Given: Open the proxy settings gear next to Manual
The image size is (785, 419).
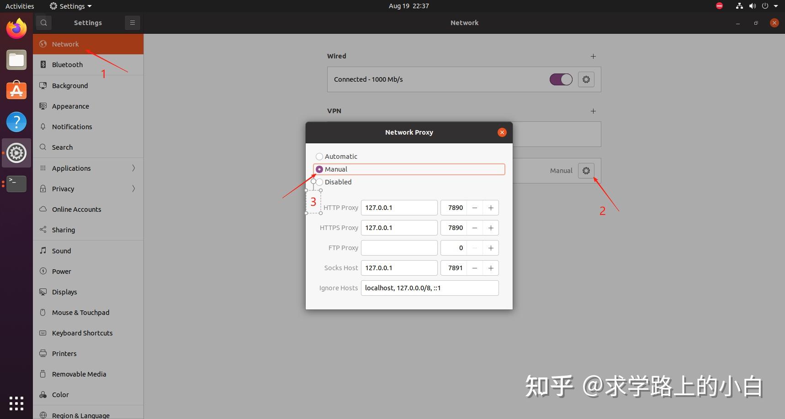Looking at the screenshot, I should click(586, 170).
